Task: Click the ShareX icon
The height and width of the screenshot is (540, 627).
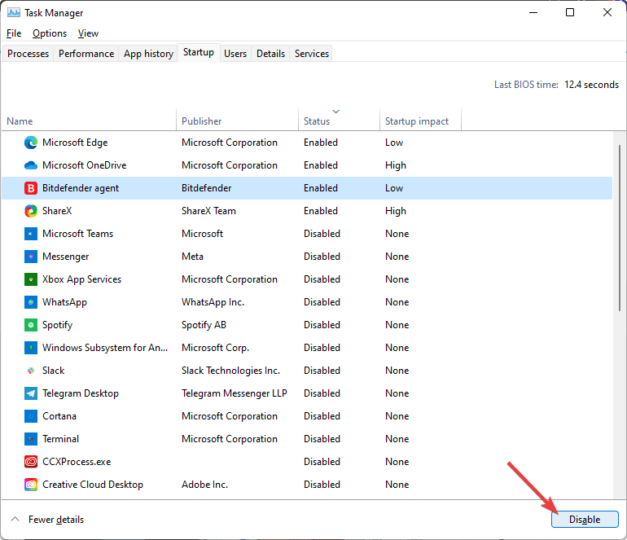Action: pyautogui.click(x=31, y=211)
